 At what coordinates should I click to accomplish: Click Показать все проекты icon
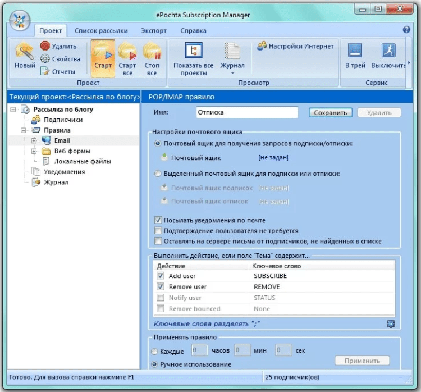tap(193, 59)
